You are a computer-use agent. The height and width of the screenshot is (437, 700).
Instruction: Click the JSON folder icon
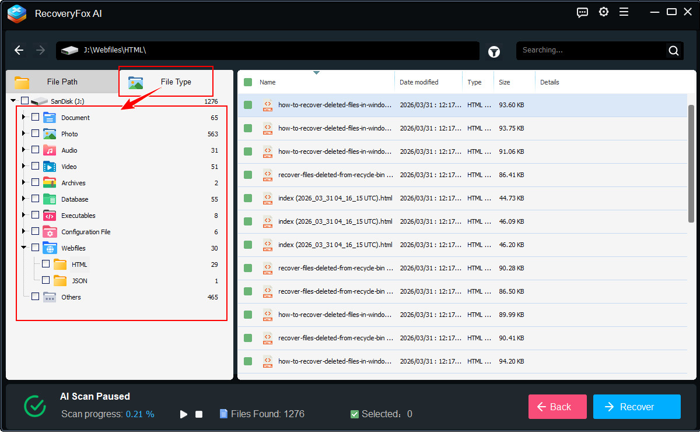tap(60, 280)
